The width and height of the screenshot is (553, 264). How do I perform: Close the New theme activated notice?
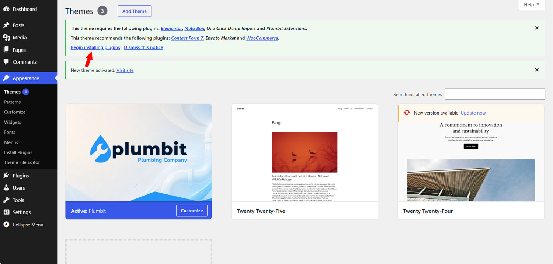537,70
